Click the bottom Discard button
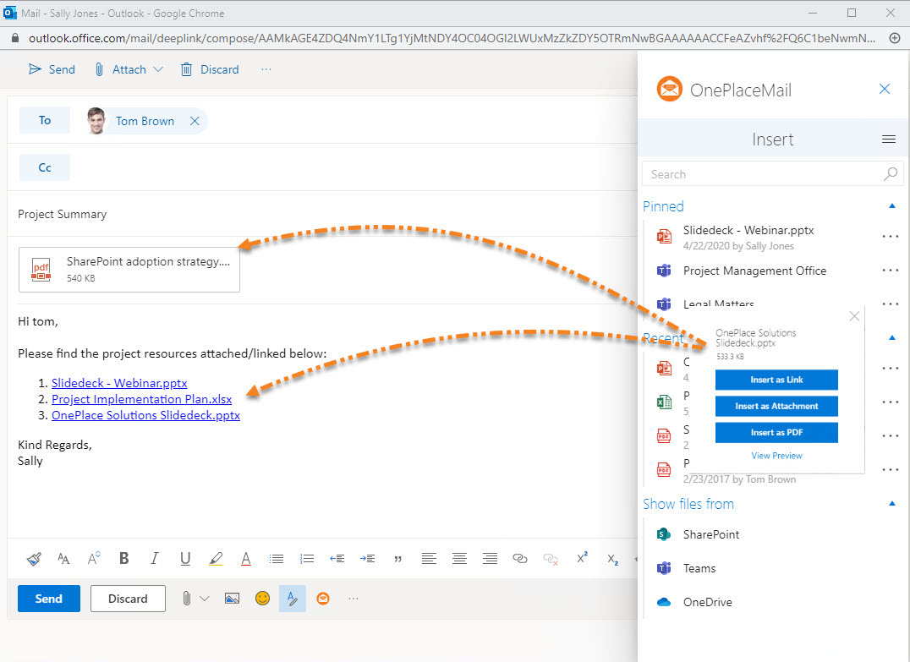910x662 pixels. click(x=128, y=599)
